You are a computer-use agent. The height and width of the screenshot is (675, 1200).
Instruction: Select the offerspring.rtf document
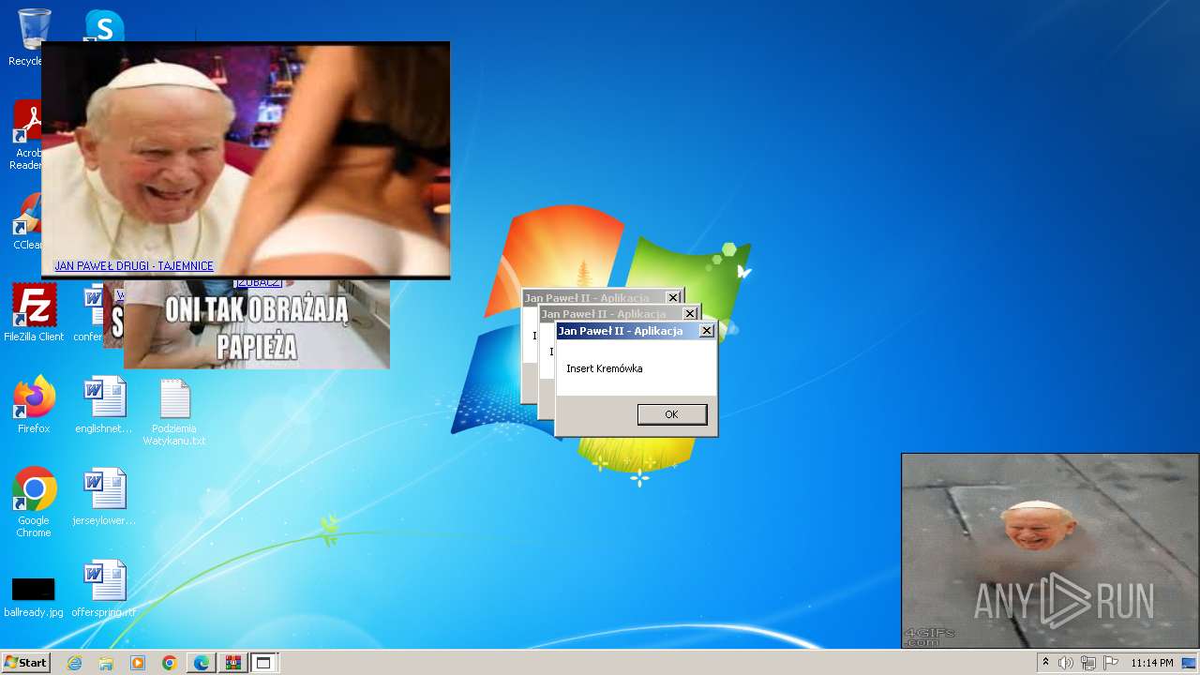(104, 589)
